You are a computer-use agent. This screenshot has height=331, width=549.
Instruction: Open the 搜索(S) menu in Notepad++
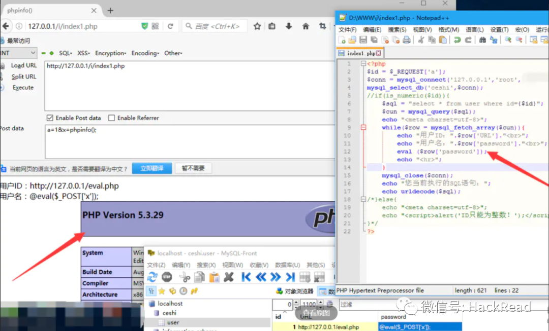(x=397, y=29)
